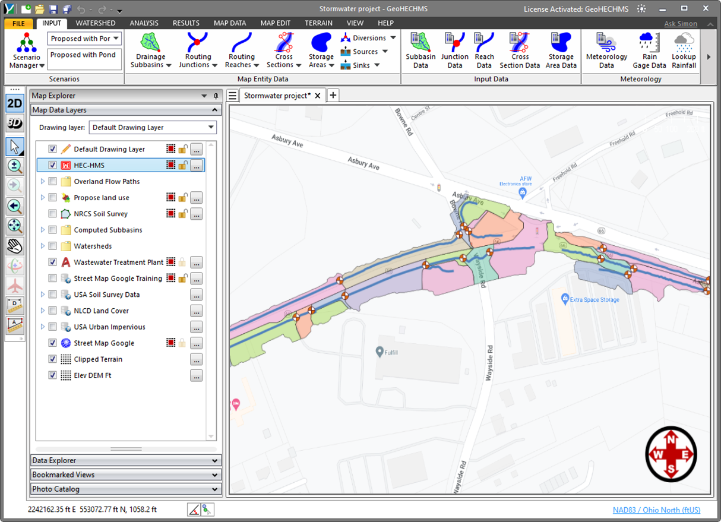The height and width of the screenshot is (522, 721).
Task: Check Propose land use layer
Action: click(x=52, y=198)
